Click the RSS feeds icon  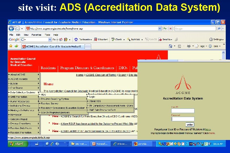pyautogui.click(x=179, y=46)
